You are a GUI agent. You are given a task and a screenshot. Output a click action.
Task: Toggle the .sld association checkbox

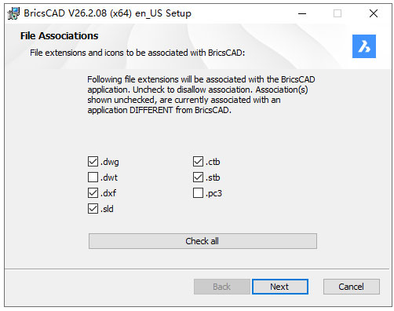(x=93, y=209)
